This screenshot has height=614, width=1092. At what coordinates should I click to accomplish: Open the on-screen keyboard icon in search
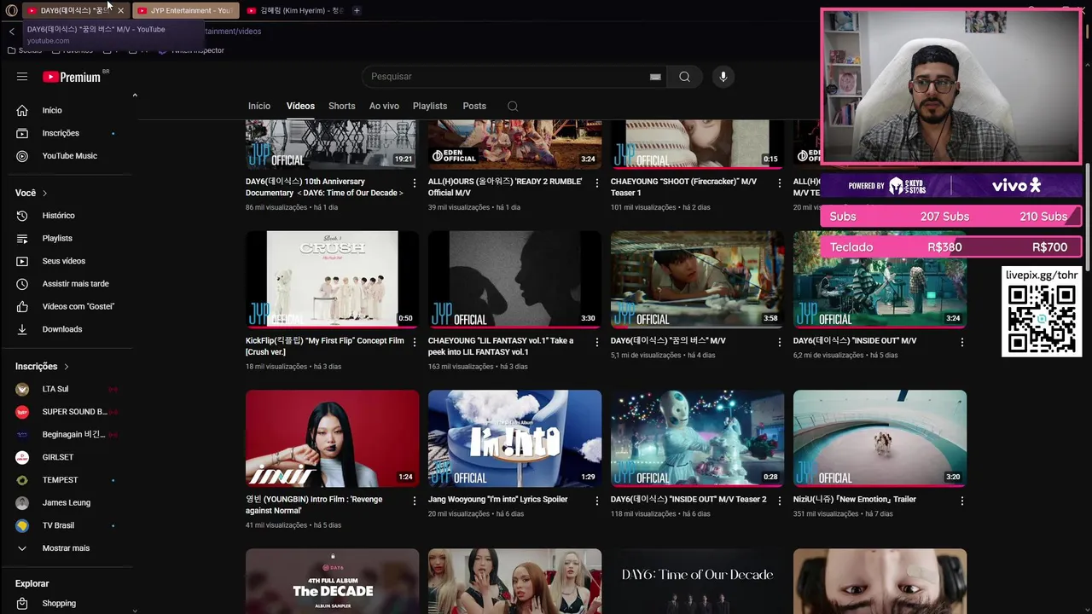click(x=655, y=77)
